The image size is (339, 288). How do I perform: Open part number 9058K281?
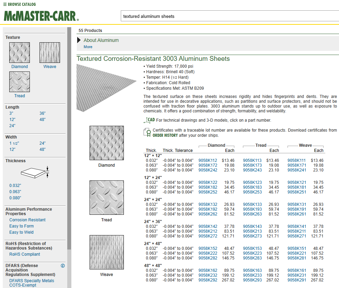coord(296,258)
